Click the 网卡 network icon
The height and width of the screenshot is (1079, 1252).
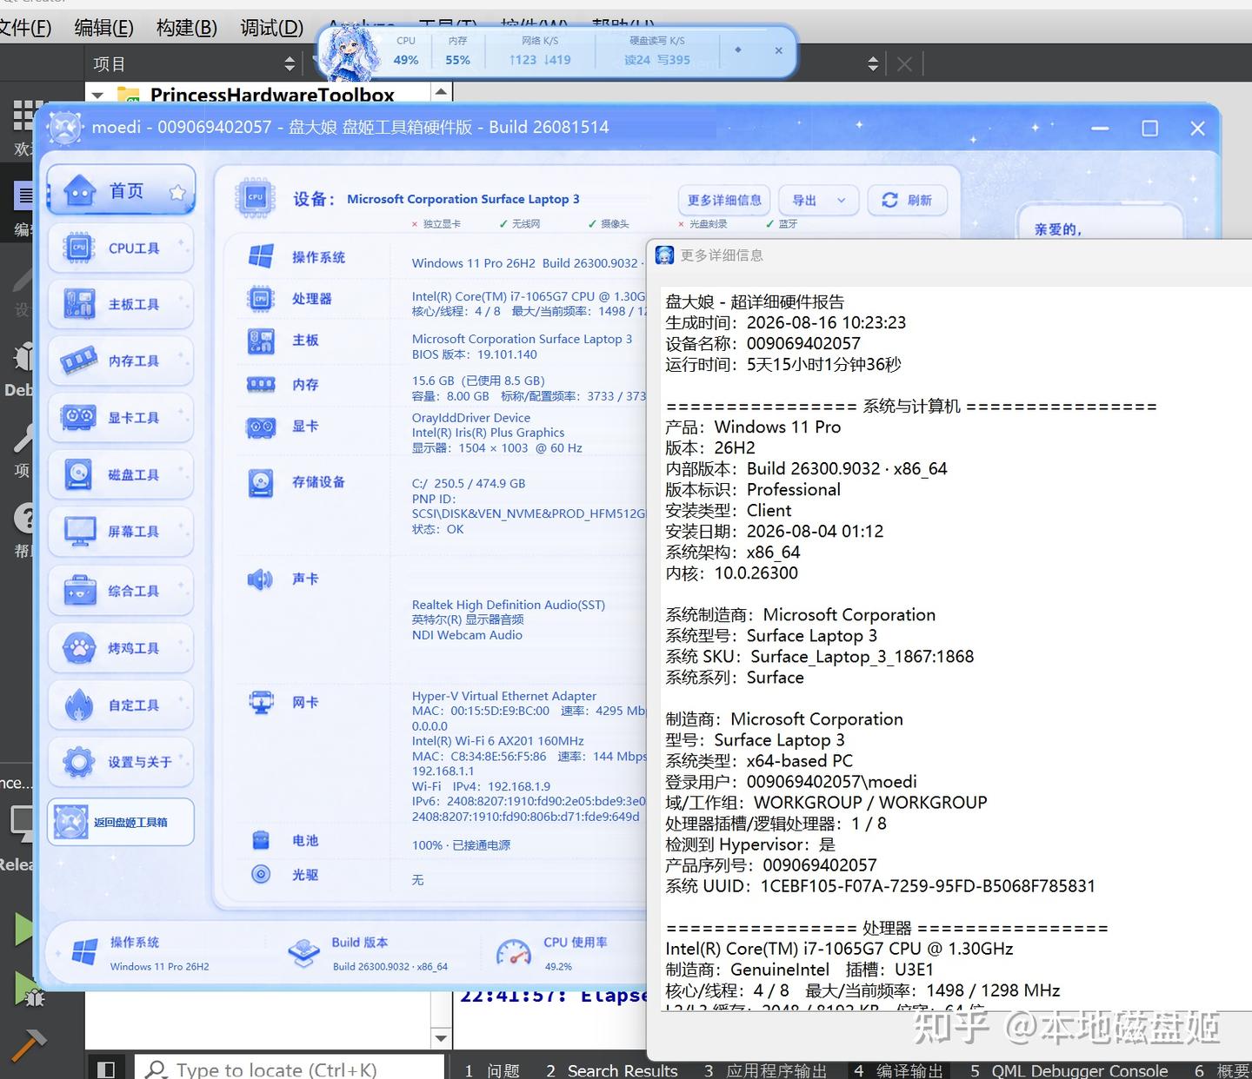click(261, 702)
